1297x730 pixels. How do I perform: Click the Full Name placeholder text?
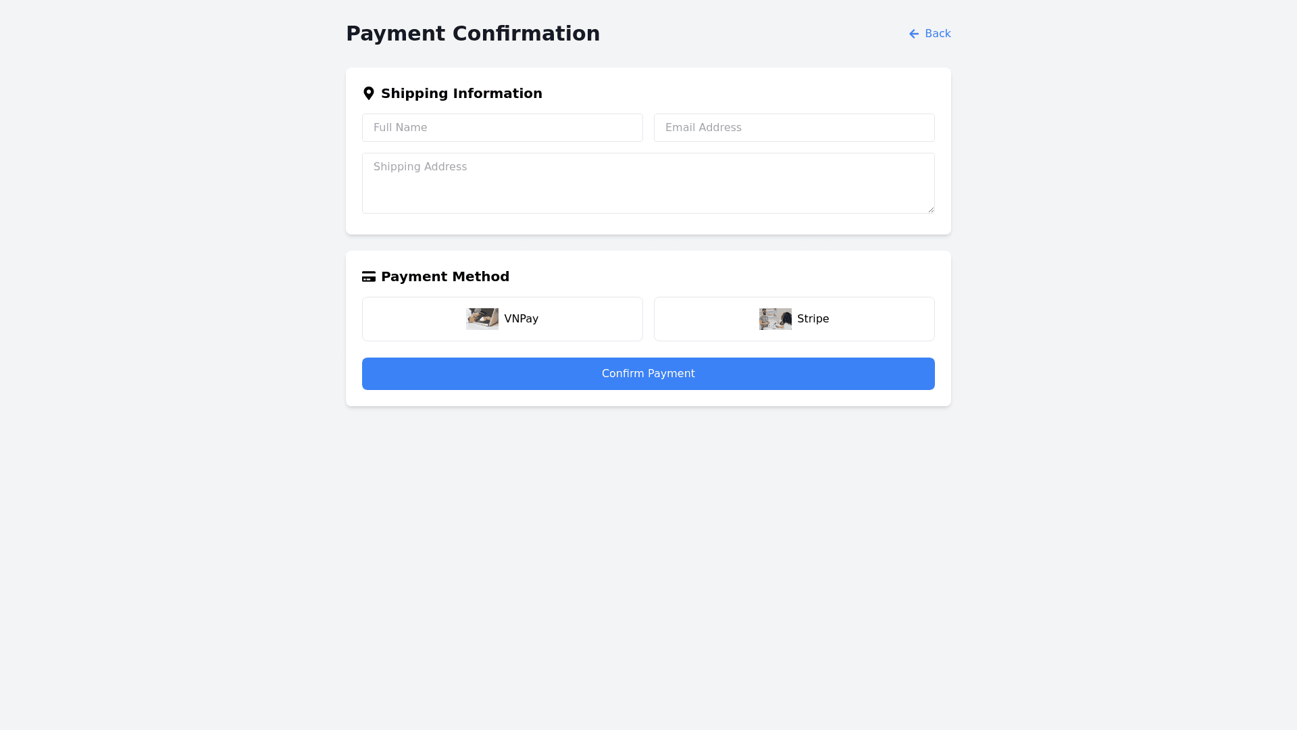(x=400, y=128)
